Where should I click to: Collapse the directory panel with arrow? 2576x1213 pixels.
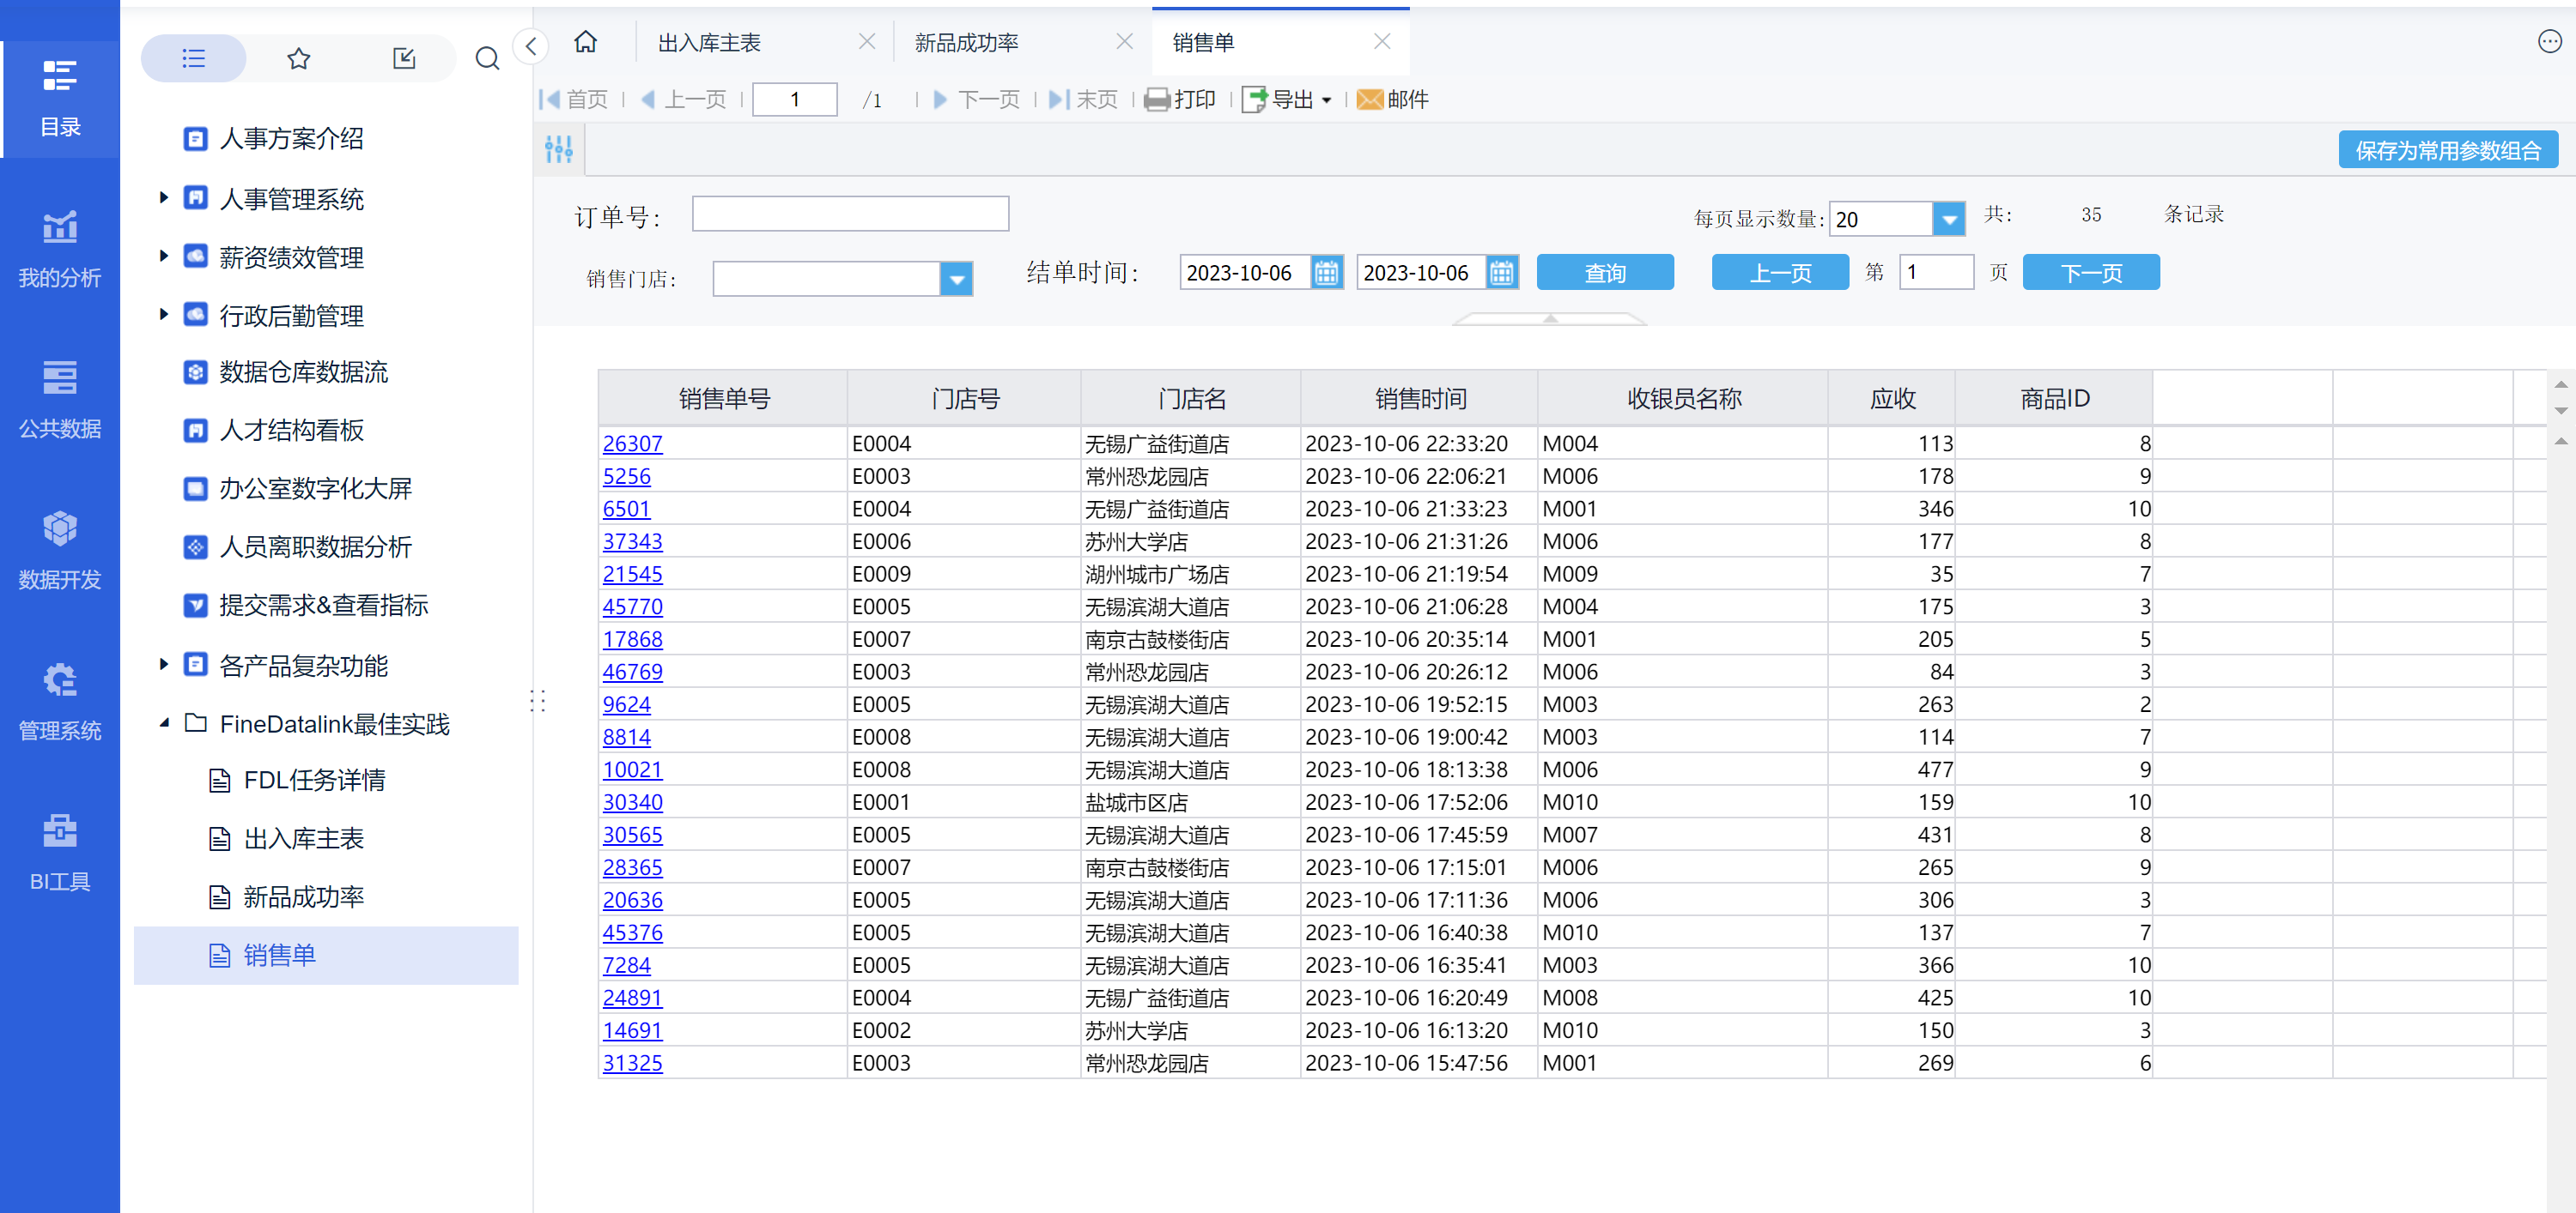tap(531, 46)
